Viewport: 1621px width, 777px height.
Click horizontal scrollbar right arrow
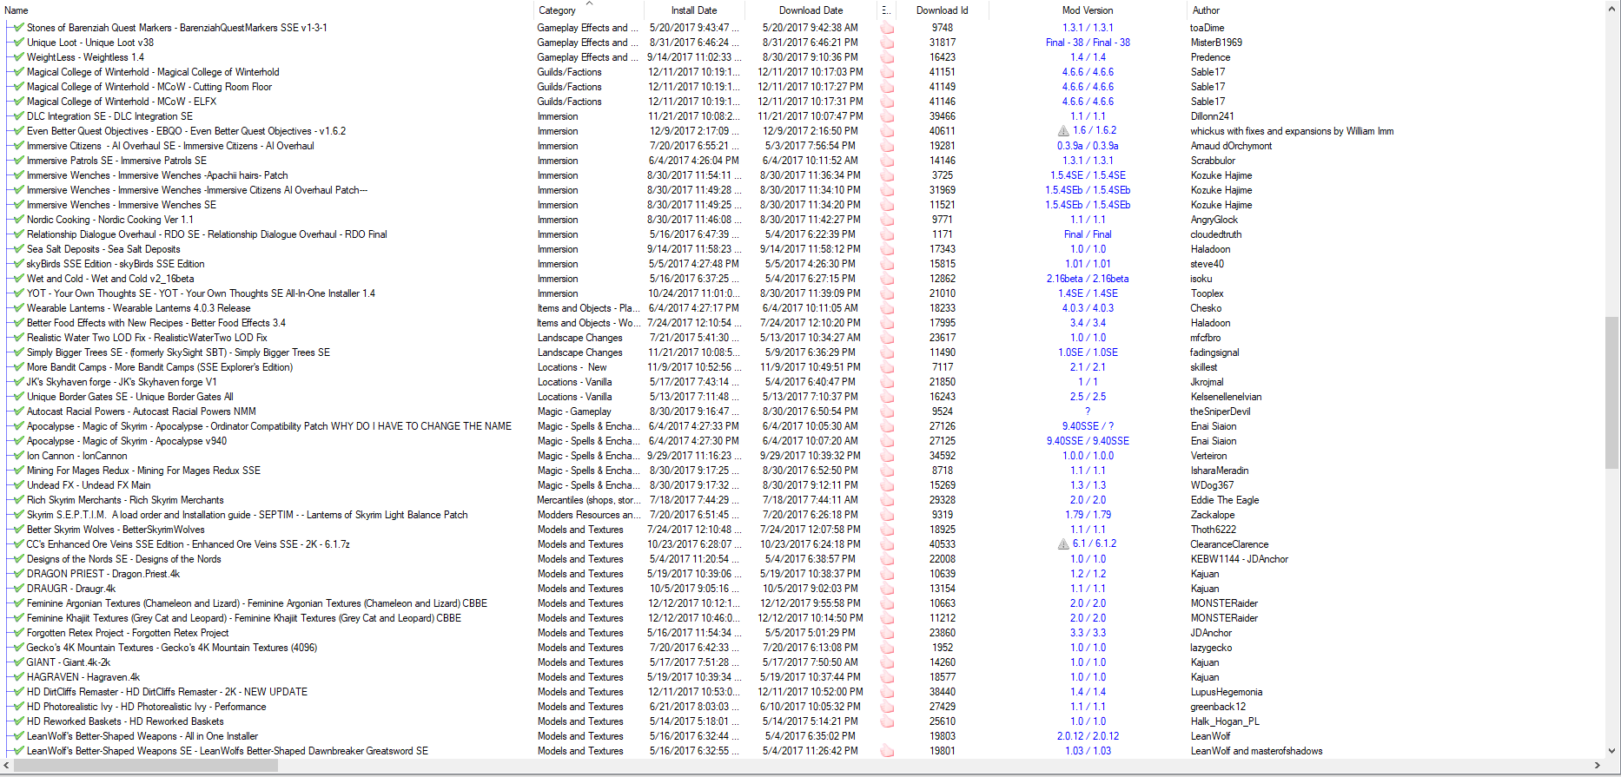[x=1598, y=766]
